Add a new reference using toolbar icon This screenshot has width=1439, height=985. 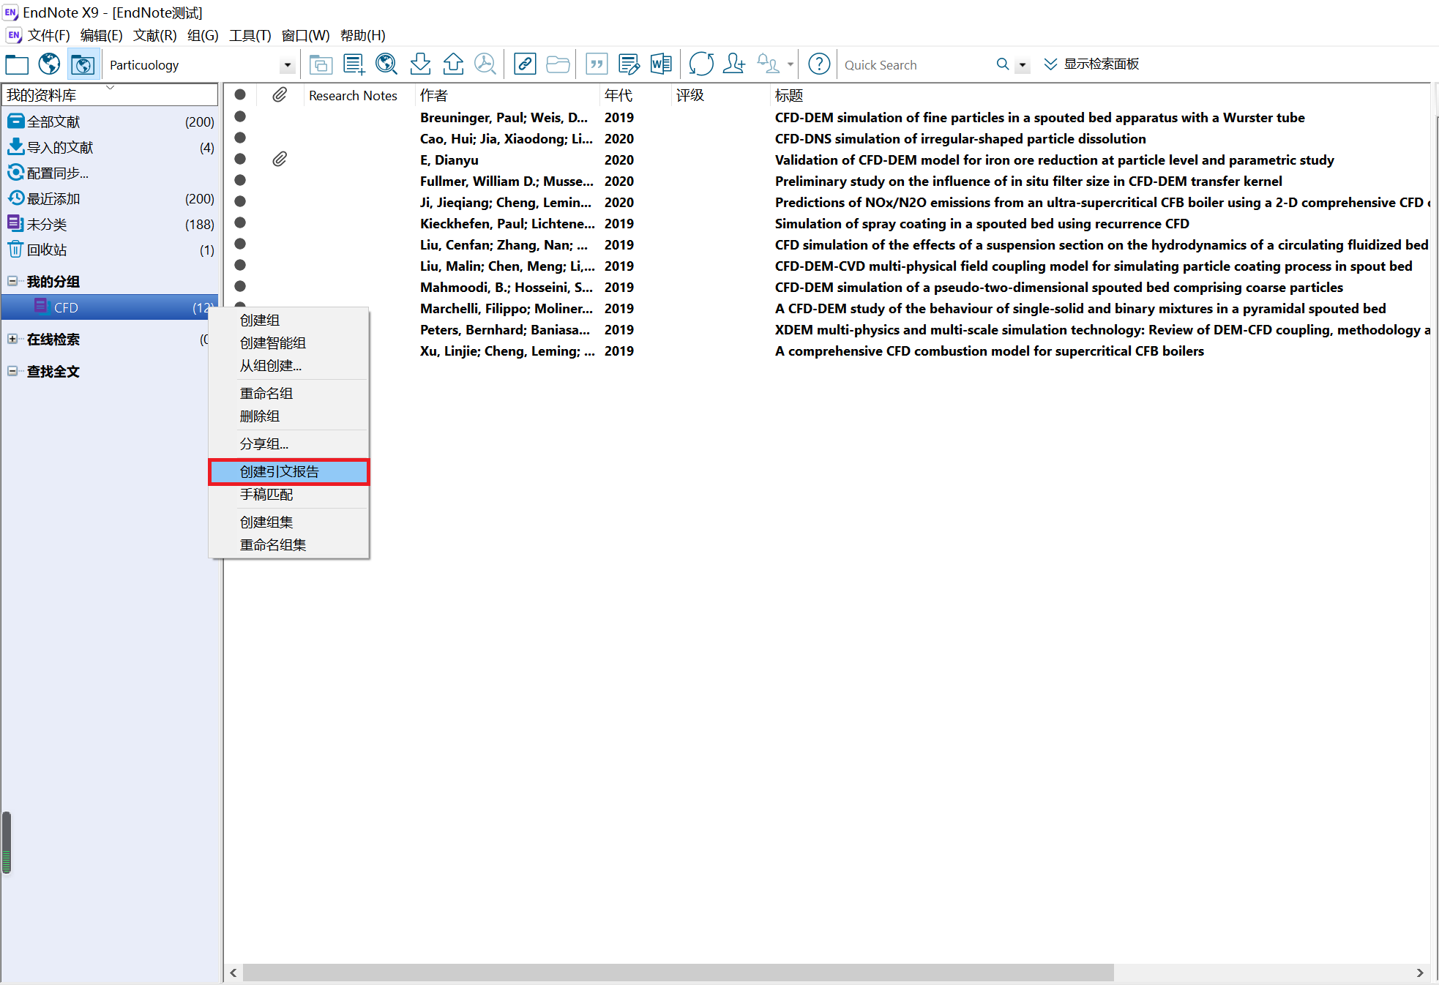(354, 64)
